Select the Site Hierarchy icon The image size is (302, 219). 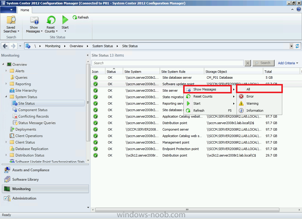pyautogui.click(x=12, y=90)
